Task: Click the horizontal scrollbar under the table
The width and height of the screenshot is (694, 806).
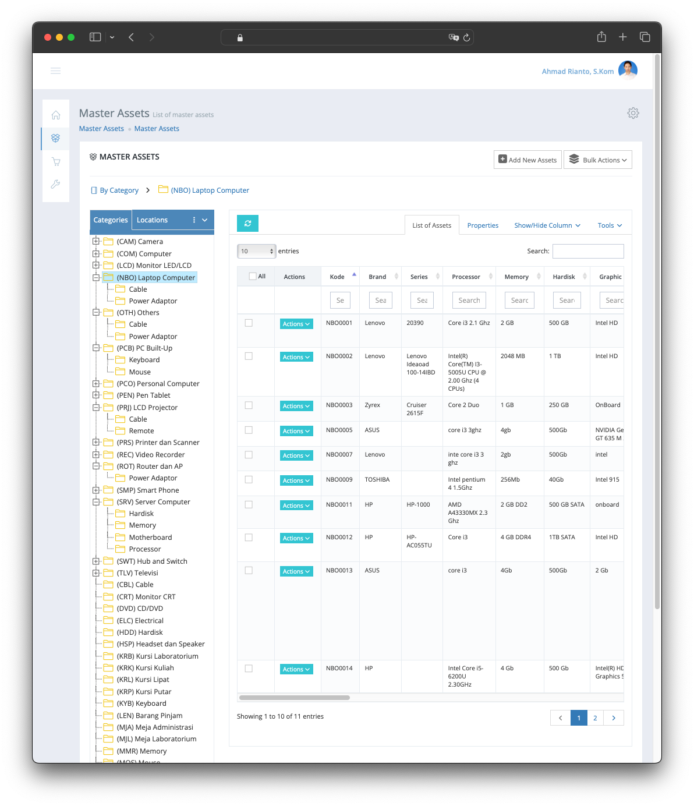Action: click(295, 698)
